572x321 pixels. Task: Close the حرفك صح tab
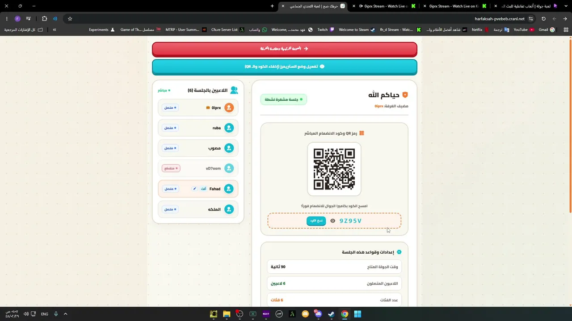coord(283,6)
